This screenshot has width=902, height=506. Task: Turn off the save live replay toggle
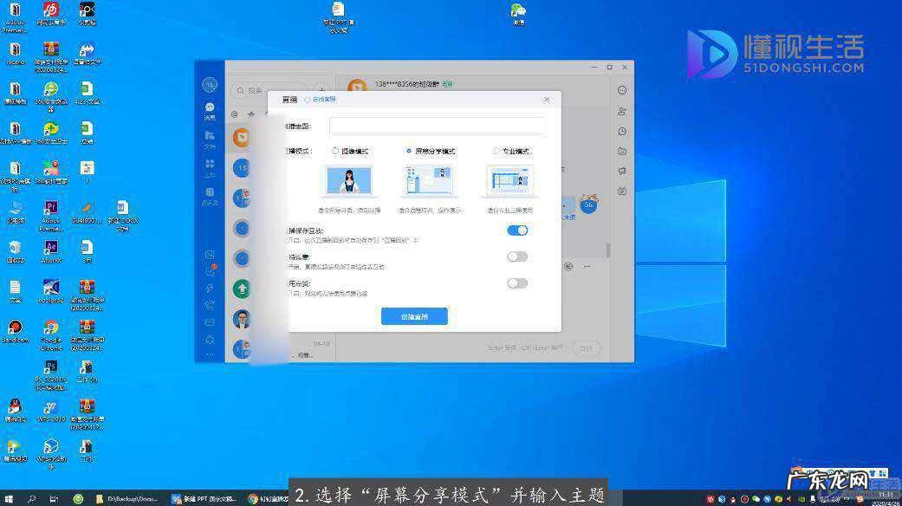coord(517,230)
